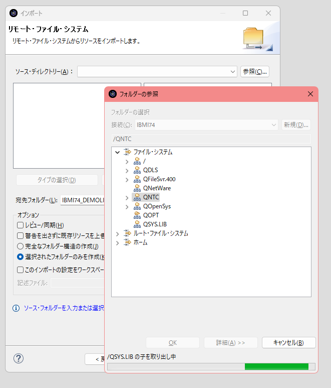Viewport: 331px width, 388px height.
Task: Open the 接続 IBMI74 connection dropdown
Action: pyautogui.click(x=274, y=125)
